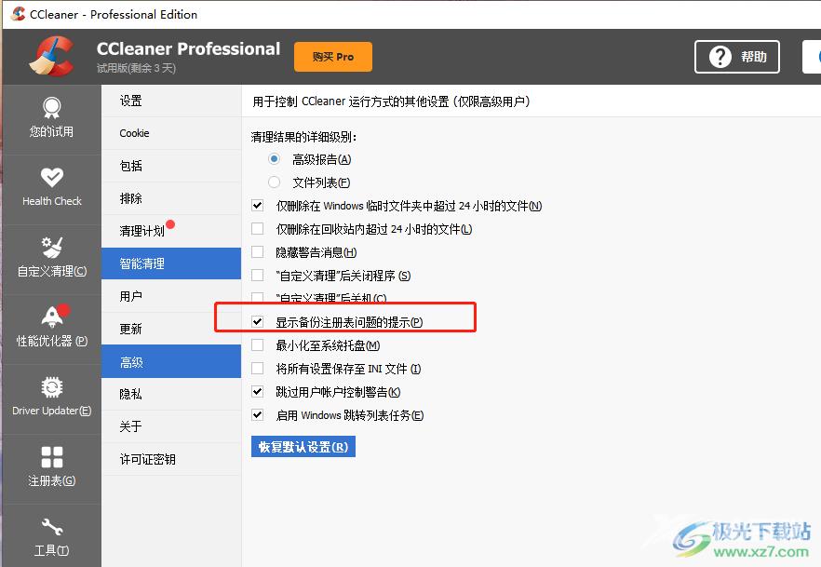Viewport: 821px width, 567px height.
Task: Select the 高级报告 radio option
Action: [274, 159]
